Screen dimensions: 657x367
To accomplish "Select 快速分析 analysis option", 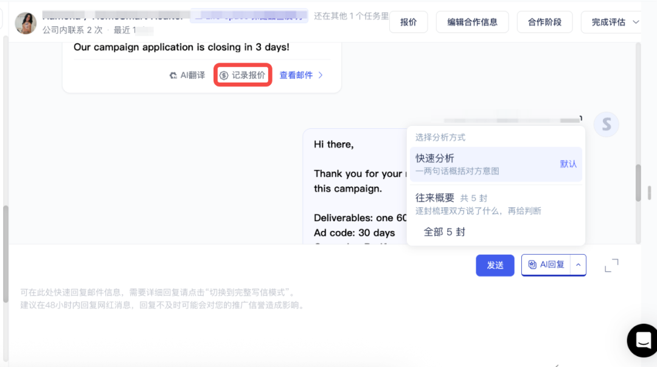I will (496, 164).
